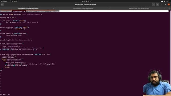The image size is (171, 96).
Task: Click the title: "remote-bookmark" line
Action: [x=11, y=46]
